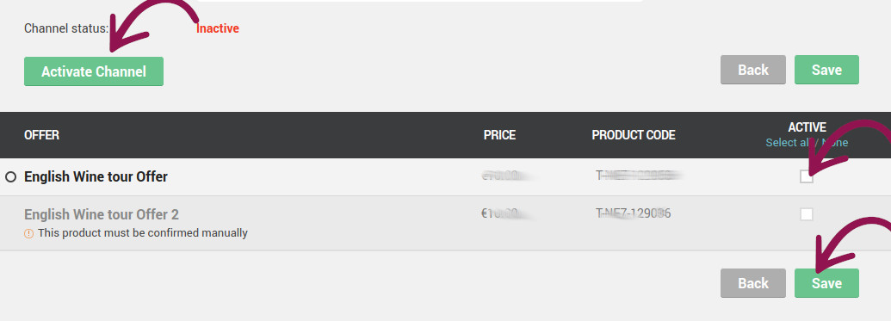
Task: Click the PRODUCT CODE column header
Action: (x=634, y=135)
